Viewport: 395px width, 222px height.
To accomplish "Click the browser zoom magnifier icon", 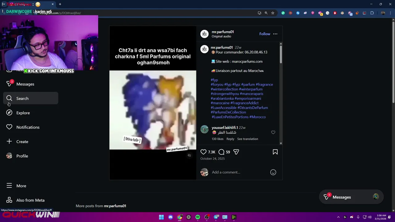I will (x=266, y=13).
